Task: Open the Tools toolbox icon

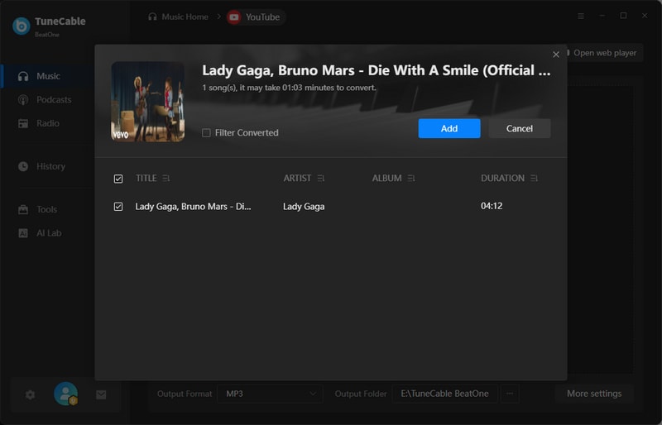Action: click(x=23, y=209)
